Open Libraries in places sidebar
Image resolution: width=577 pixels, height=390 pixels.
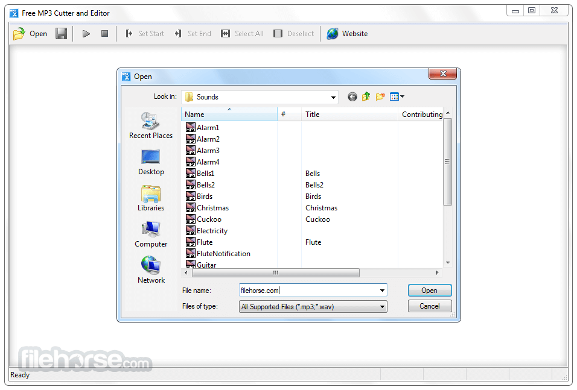tap(151, 198)
